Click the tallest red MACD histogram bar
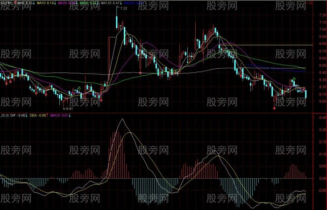The image size is (327, 210). coord(116,155)
